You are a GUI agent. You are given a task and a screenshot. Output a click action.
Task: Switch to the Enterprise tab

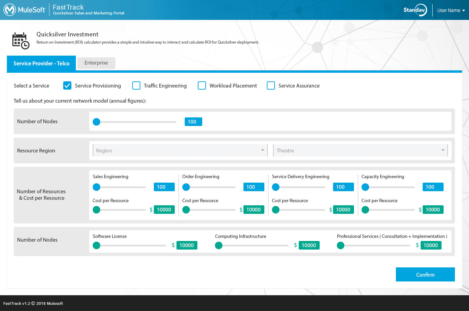click(96, 63)
